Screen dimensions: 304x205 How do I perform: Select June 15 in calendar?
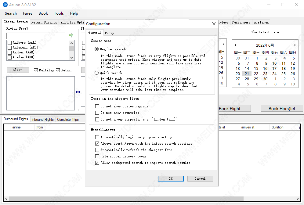point(256,68)
